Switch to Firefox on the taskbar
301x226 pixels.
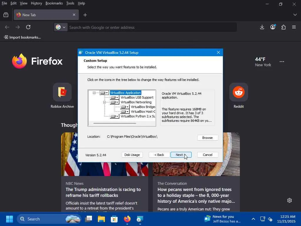tap(127, 219)
